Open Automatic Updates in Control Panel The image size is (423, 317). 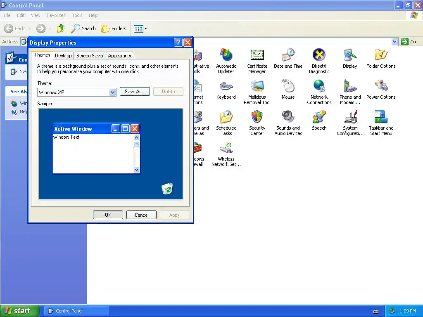coord(226,61)
